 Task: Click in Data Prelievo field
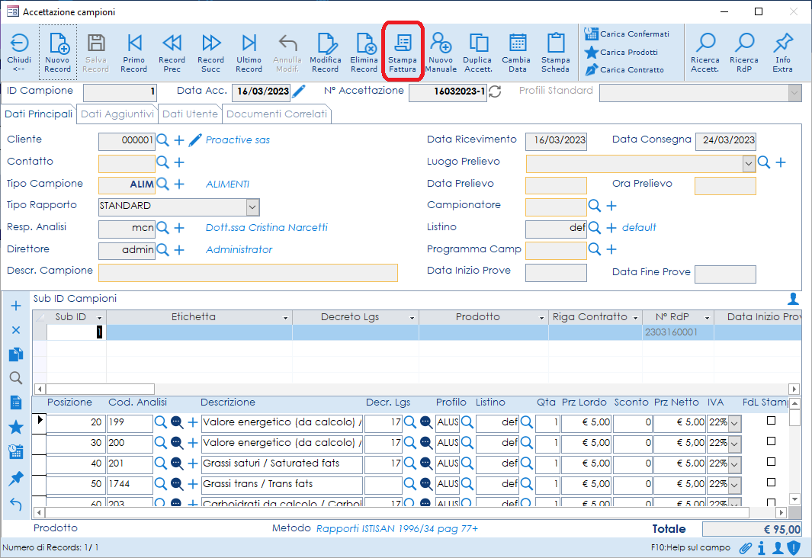click(556, 186)
